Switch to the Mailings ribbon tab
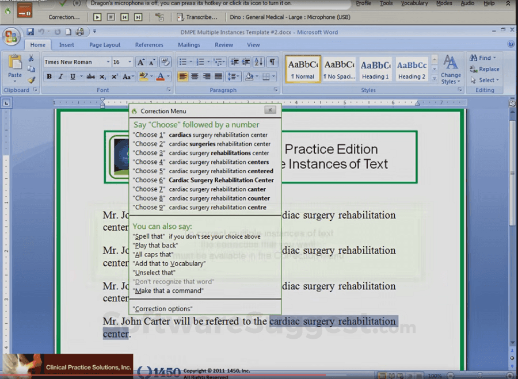Screen dimensions: 518x379 pos(189,44)
